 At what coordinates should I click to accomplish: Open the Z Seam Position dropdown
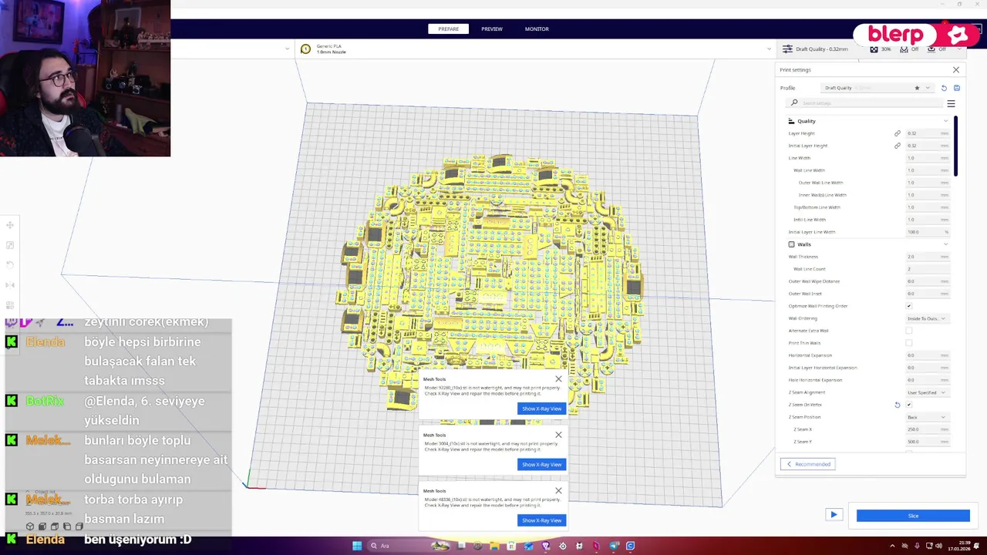click(x=927, y=417)
